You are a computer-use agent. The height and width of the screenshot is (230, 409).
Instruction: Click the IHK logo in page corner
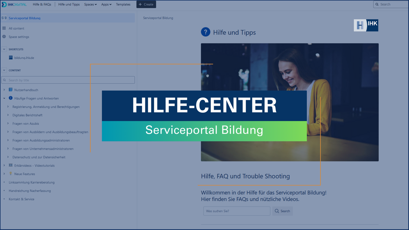coord(366,25)
